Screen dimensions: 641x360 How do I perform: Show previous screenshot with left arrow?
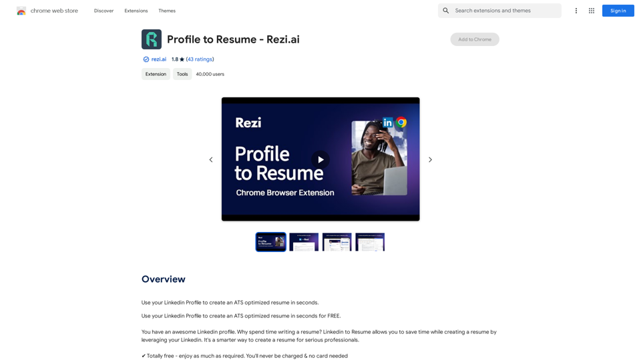(x=211, y=159)
